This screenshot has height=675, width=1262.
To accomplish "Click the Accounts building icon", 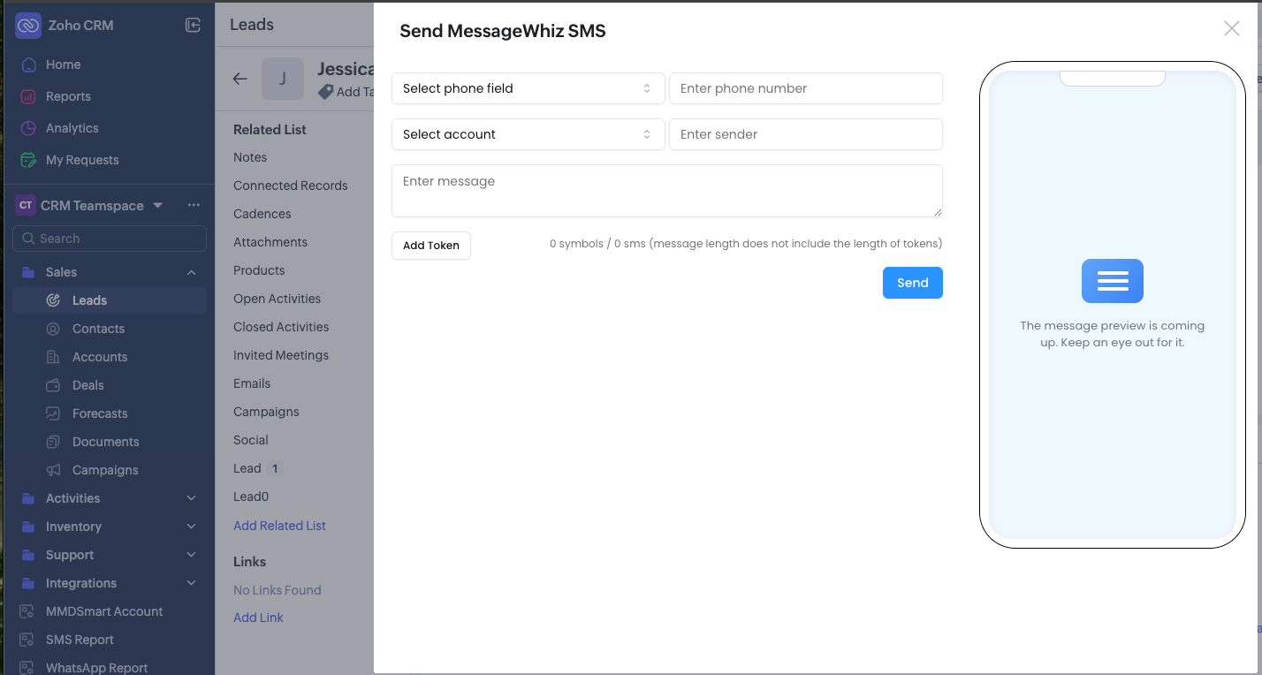I will coord(54,357).
